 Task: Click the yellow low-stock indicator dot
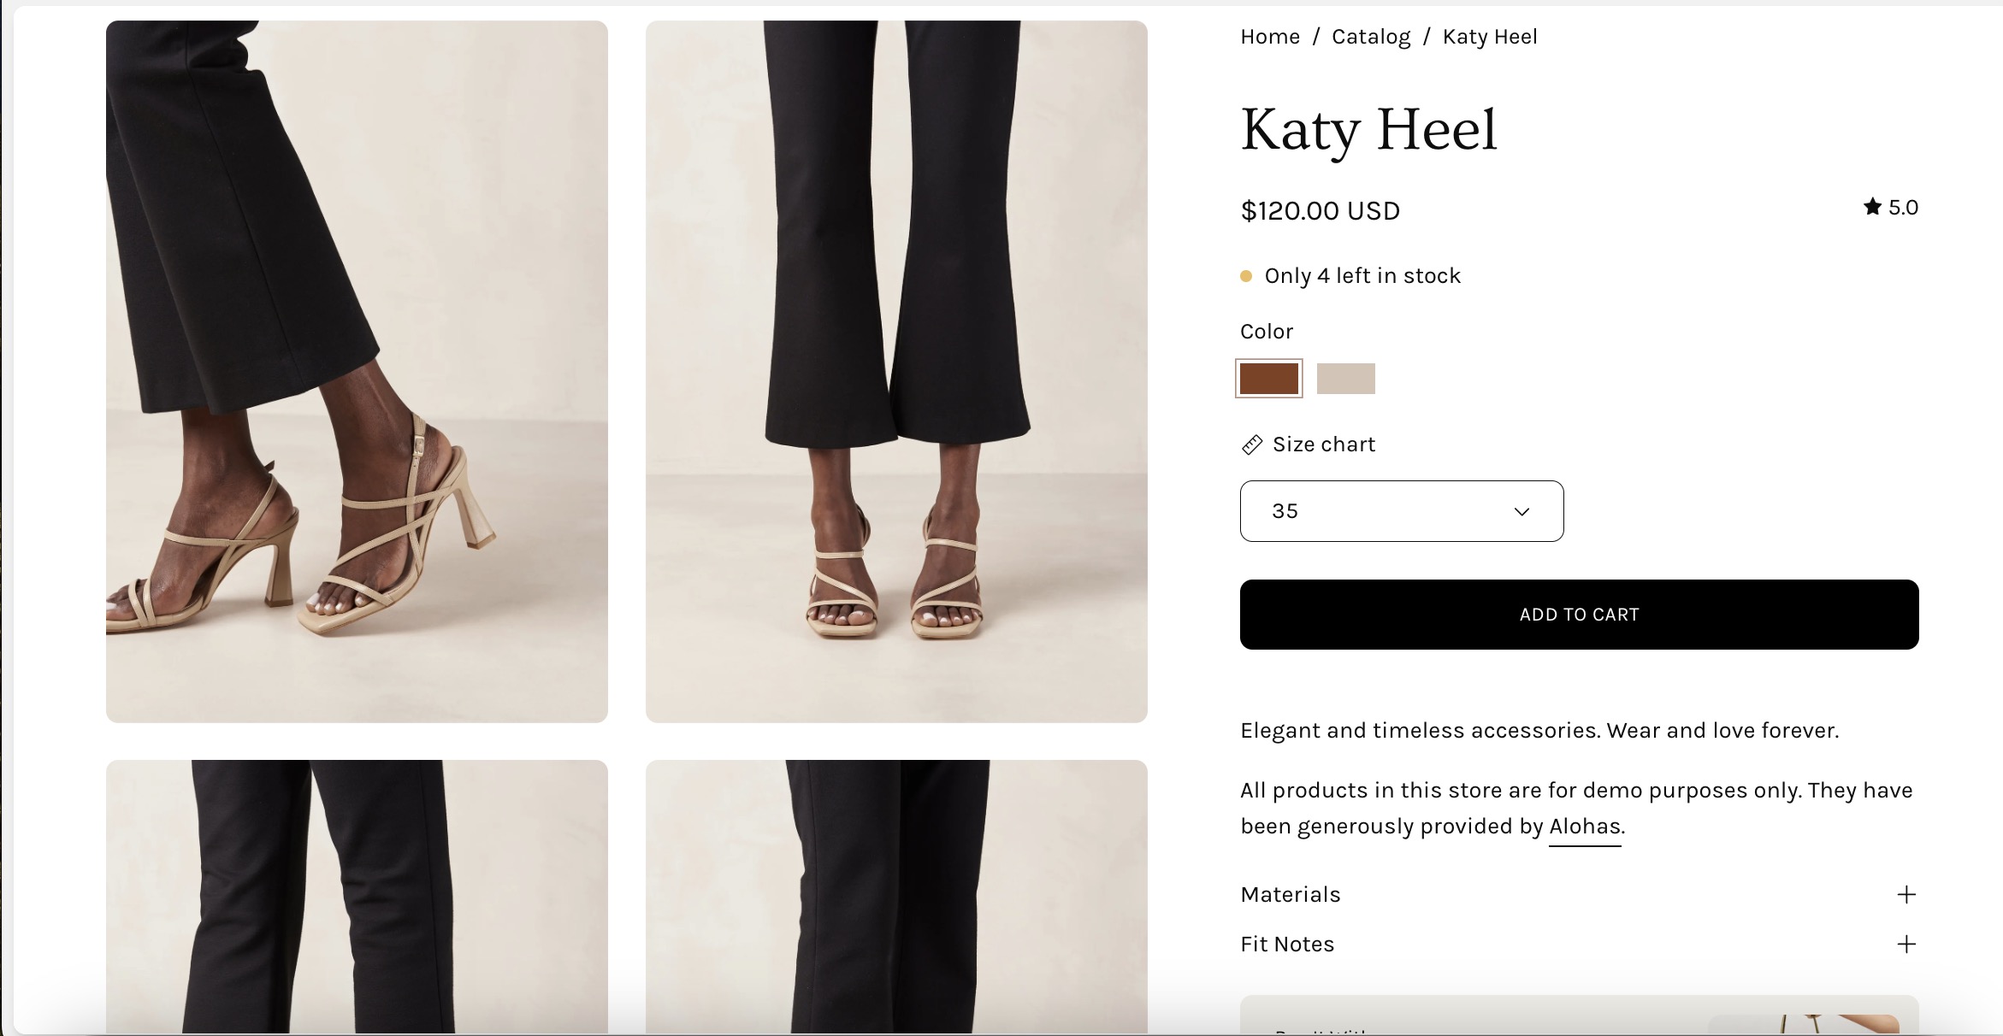(x=1246, y=276)
